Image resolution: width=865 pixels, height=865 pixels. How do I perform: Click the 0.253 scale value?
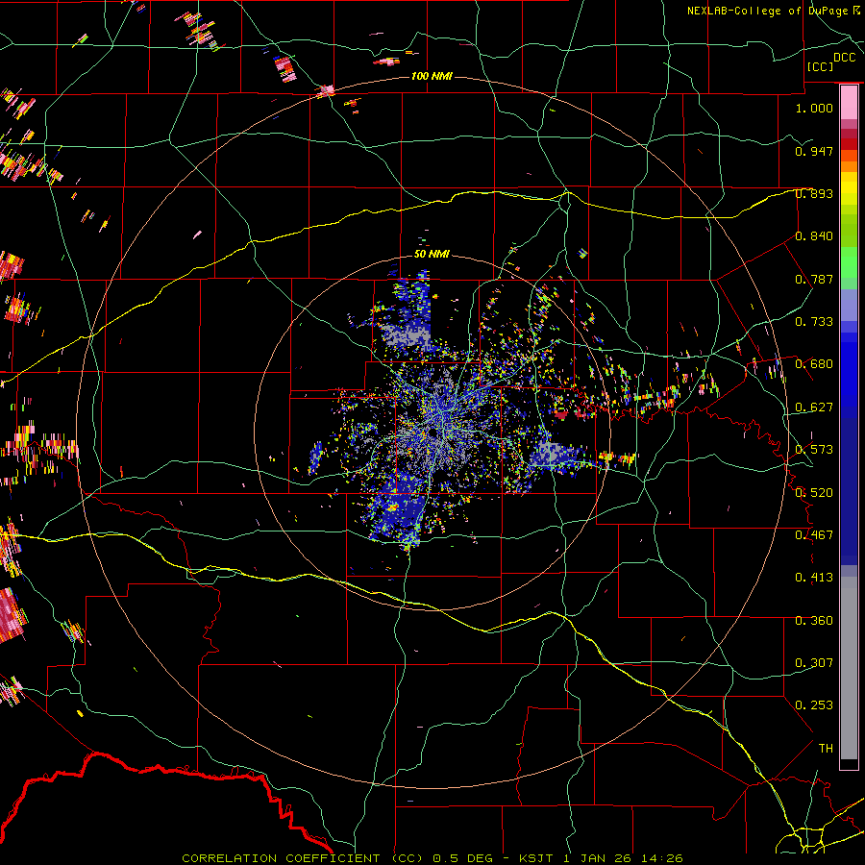click(x=814, y=705)
